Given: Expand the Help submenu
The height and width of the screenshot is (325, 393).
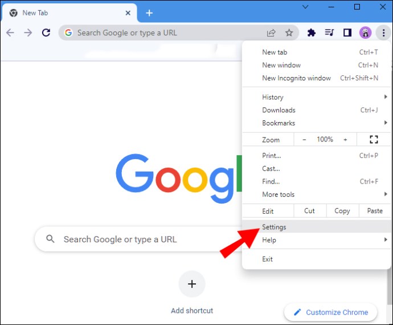Looking at the screenshot, I should click(316, 240).
